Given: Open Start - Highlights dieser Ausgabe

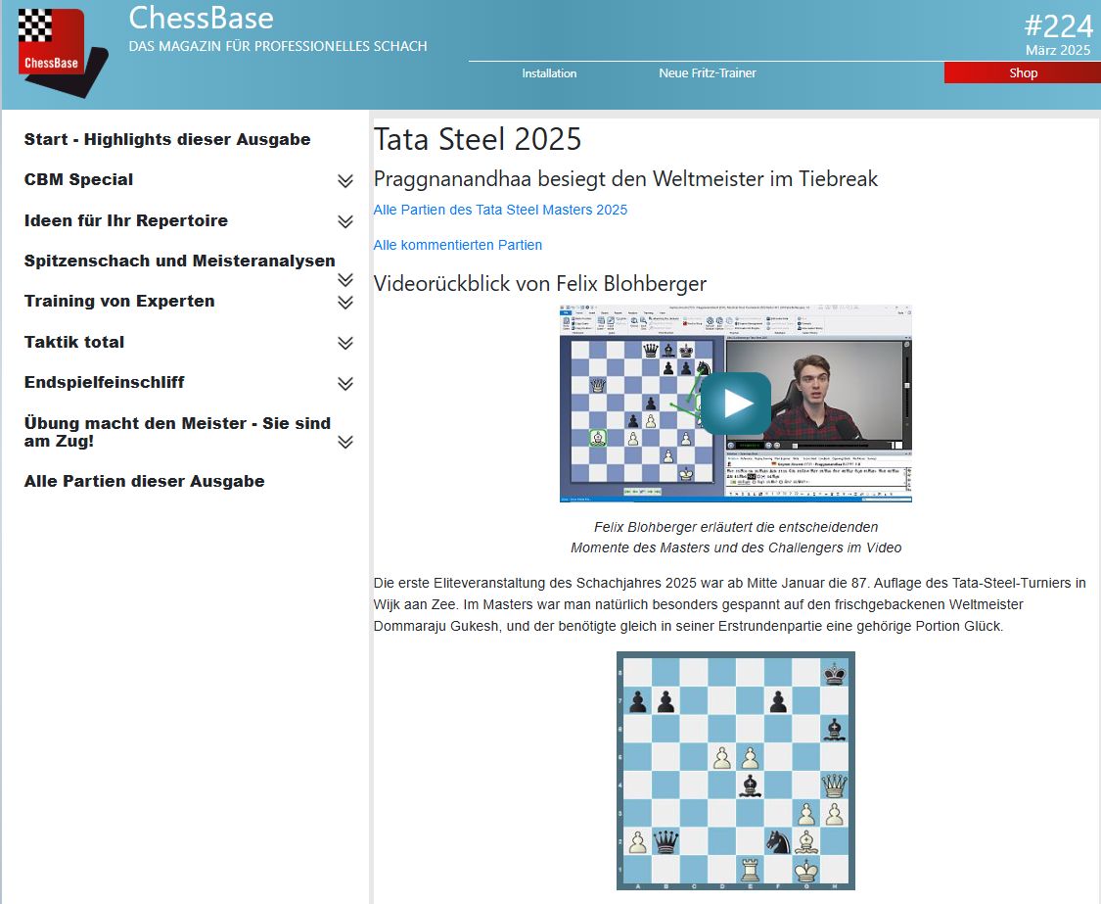Looking at the screenshot, I should [167, 140].
